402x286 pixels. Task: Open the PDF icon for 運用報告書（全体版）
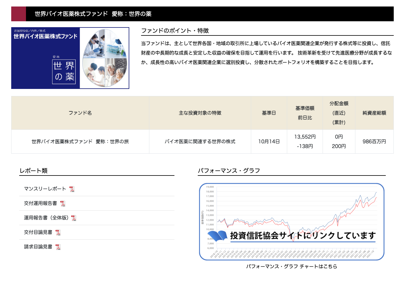(74, 218)
